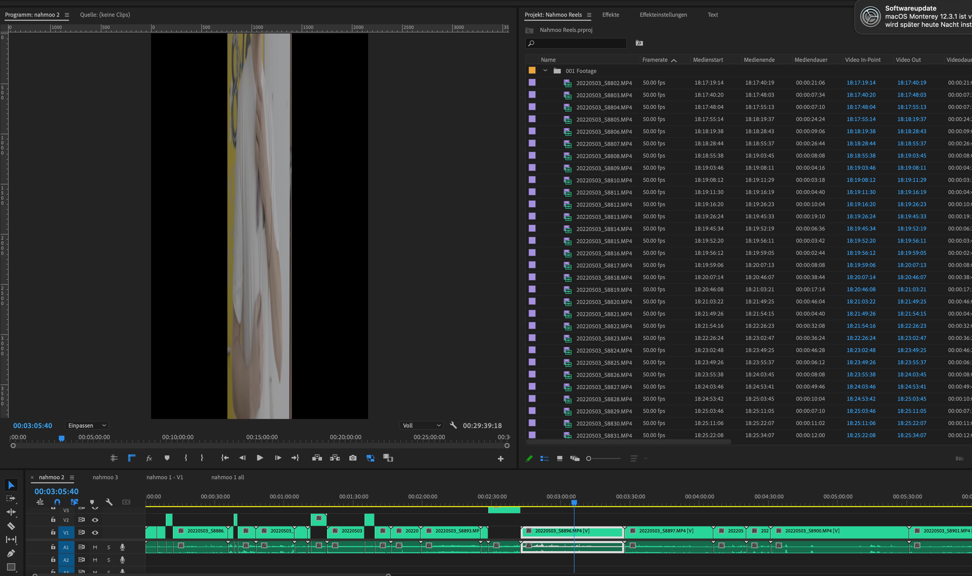Click the Ripple Edit tool
The height and width of the screenshot is (576, 972).
[x=11, y=512]
